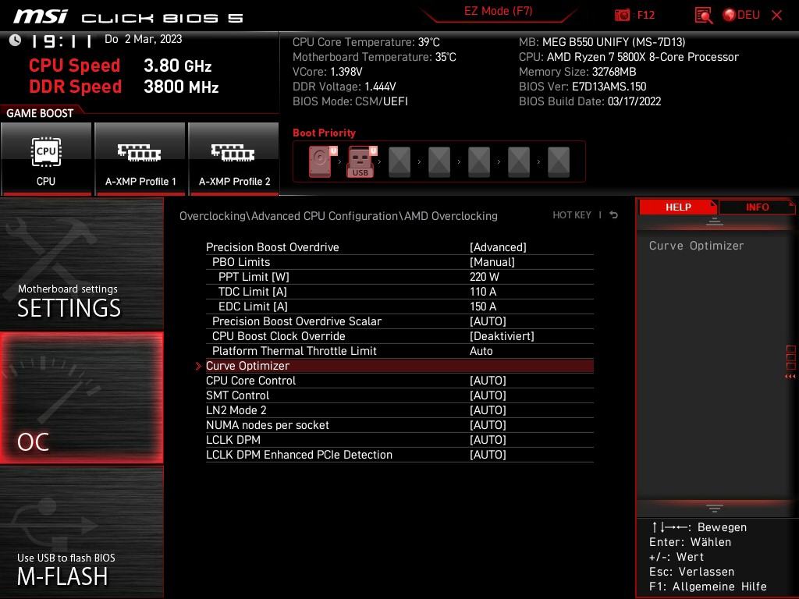
Task: Edit Platform Thermal Throttle Limit Auto value
Action: click(481, 351)
